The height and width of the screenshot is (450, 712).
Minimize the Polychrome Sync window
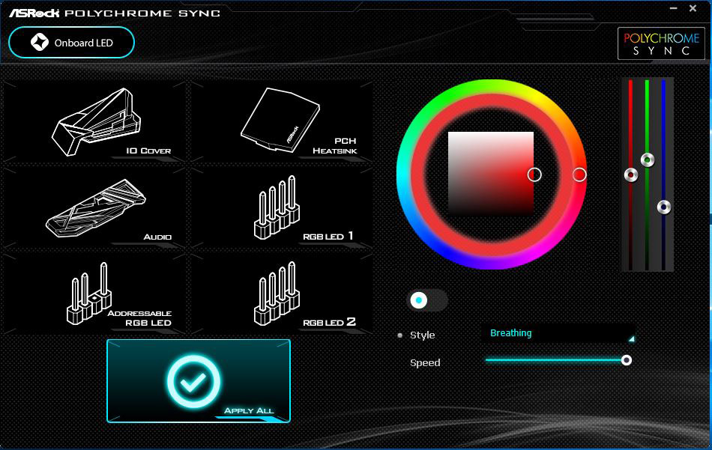click(x=674, y=8)
